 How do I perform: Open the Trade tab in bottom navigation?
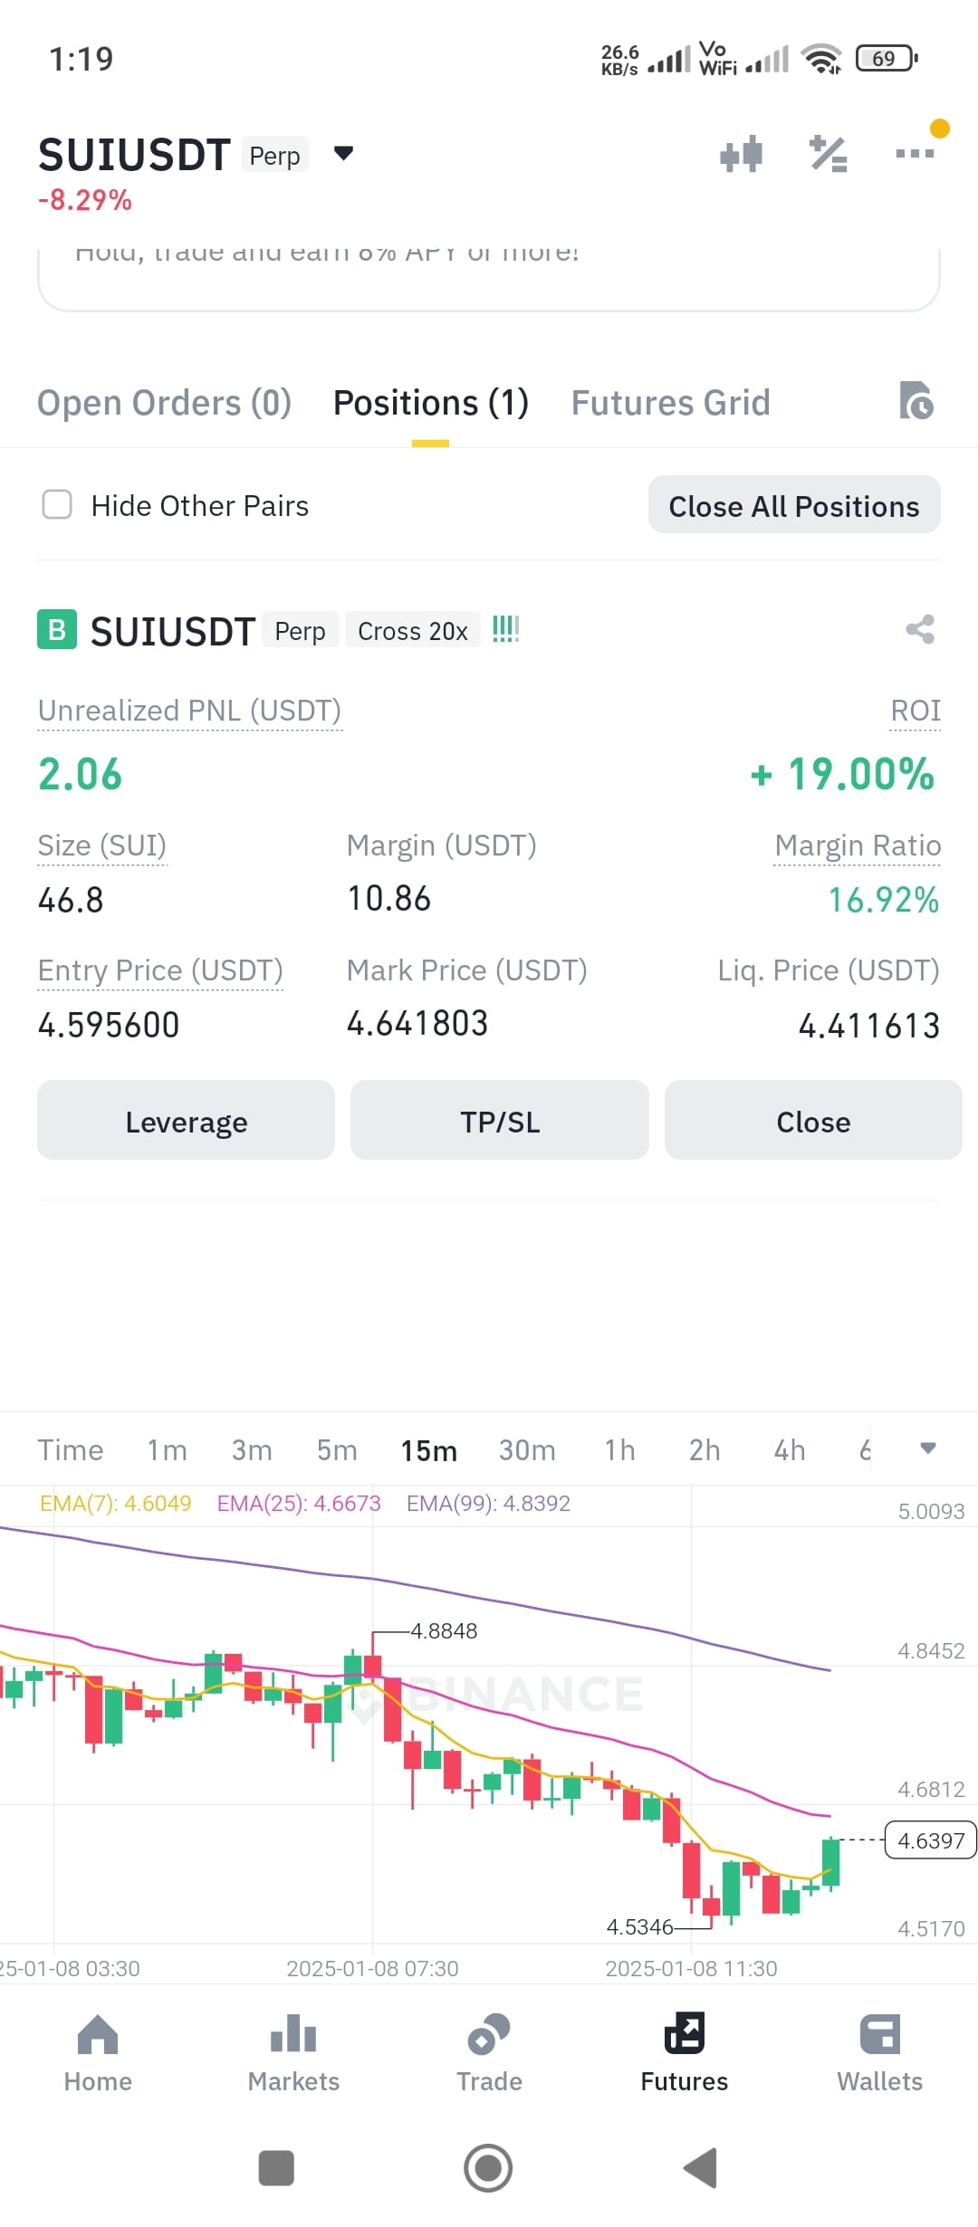(489, 2053)
